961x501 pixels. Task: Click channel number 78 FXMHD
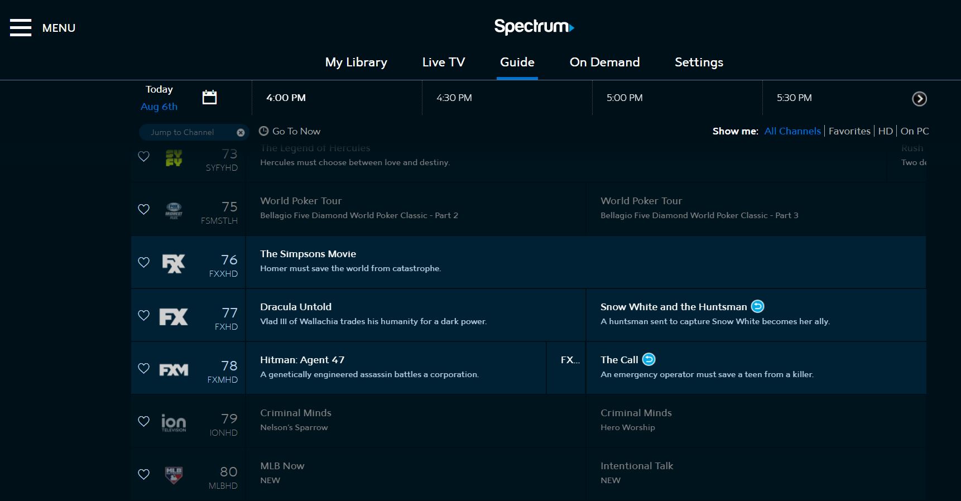(229, 366)
